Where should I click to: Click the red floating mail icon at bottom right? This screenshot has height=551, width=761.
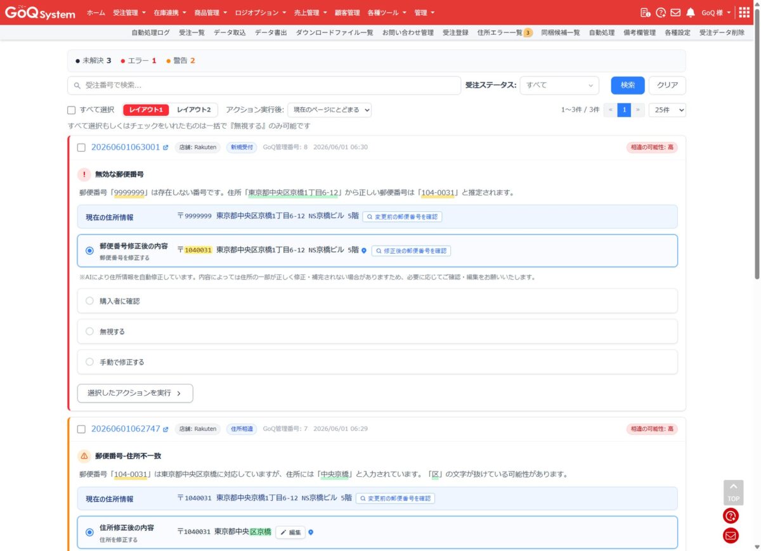tap(731, 536)
